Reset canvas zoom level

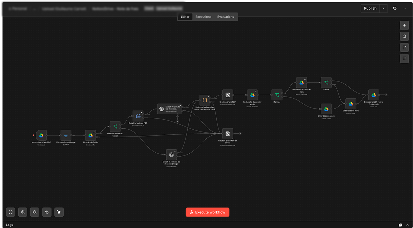[47, 212]
